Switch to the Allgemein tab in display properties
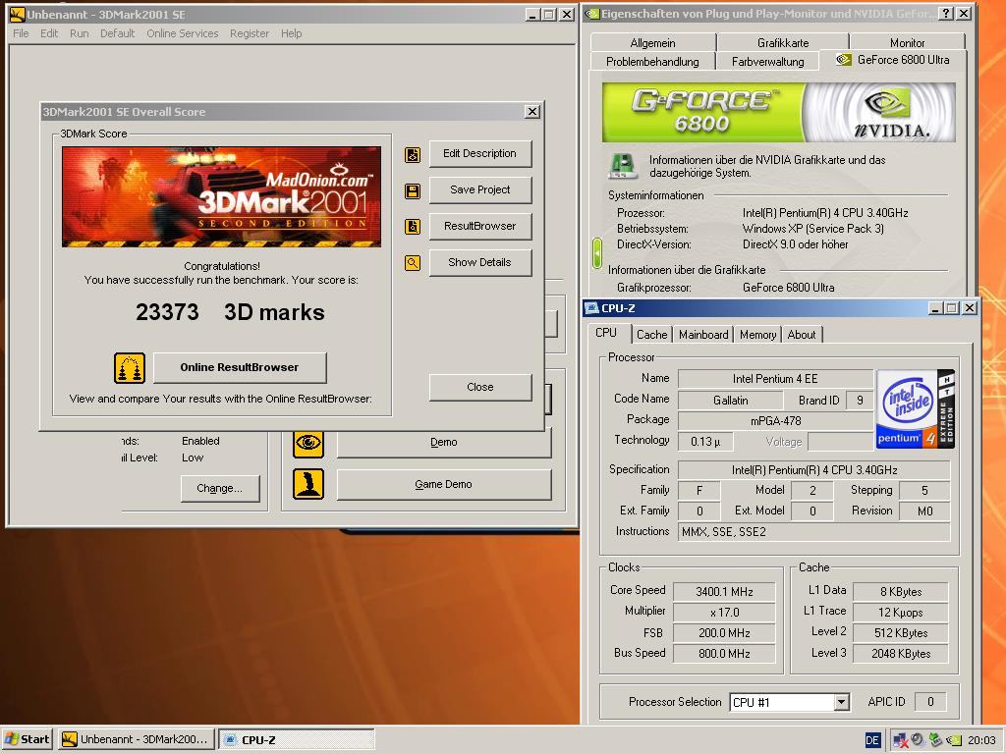1006x754 pixels. [652, 43]
